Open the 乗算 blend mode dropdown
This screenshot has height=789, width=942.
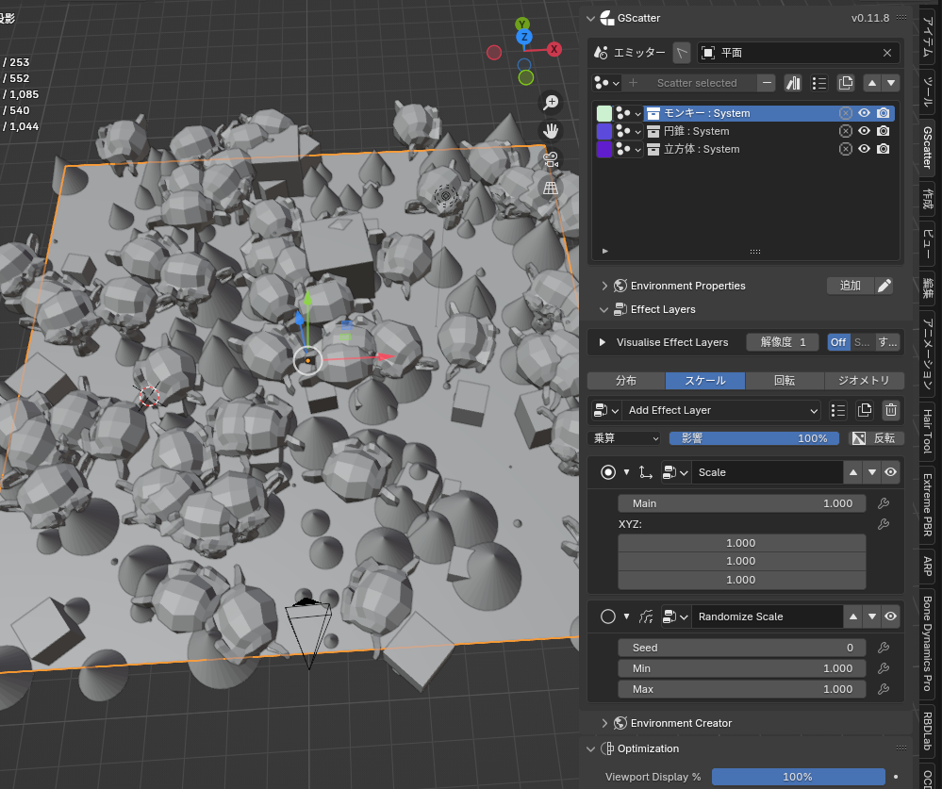tap(624, 438)
